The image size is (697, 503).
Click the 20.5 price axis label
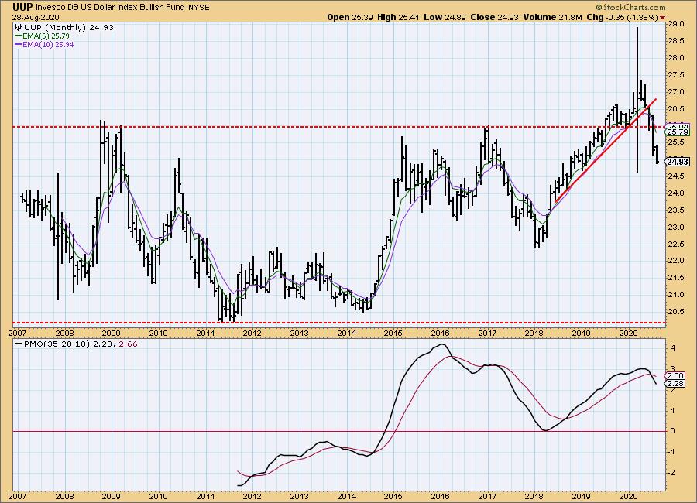[x=675, y=312]
